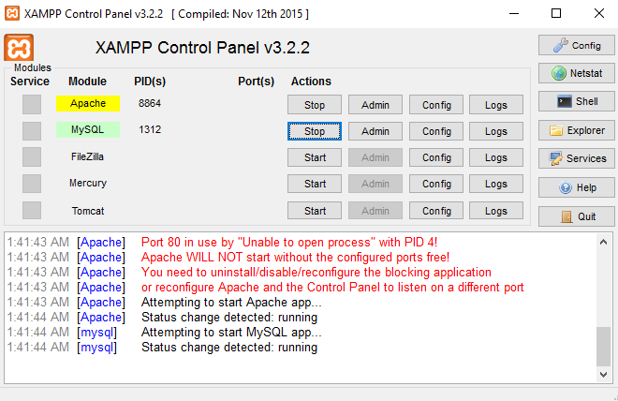
Task: Click the FileZilla module name
Action: tap(87, 156)
